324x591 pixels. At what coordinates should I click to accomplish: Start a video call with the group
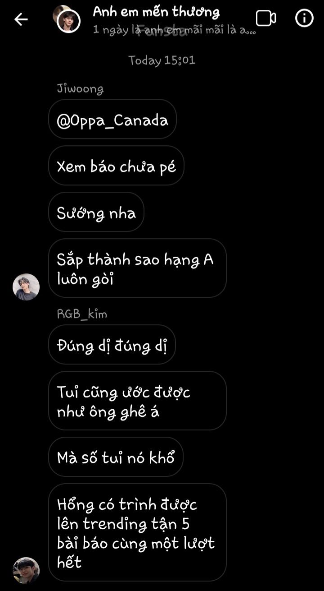[266, 18]
